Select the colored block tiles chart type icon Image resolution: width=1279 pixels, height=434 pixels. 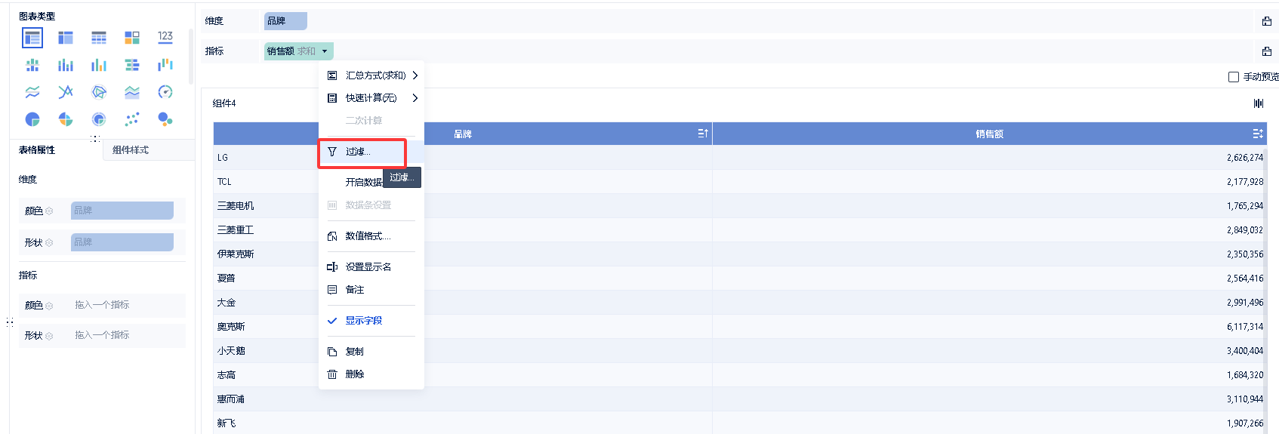(x=132, y=38)
